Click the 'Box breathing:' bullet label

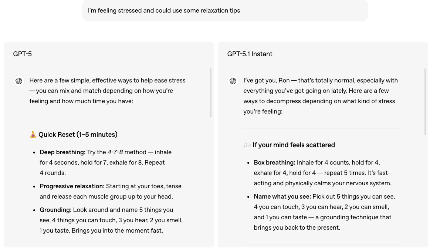[x=274, y=162]
